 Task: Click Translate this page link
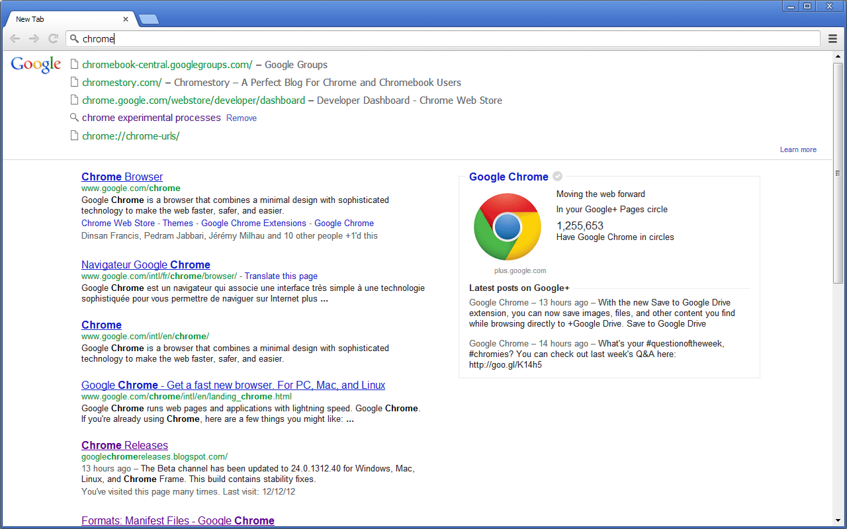click(x=281, y=276)
